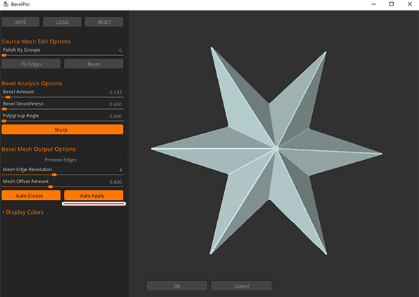Click the Mesh Edge Resolution slider

point(62,175)
